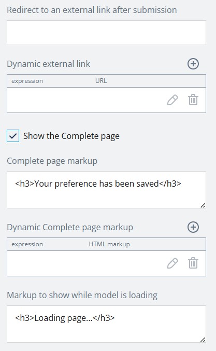Edit the Dynamic external link row
Image resolution: width=216 pixels, height=351 pixels.
point(172,100)
